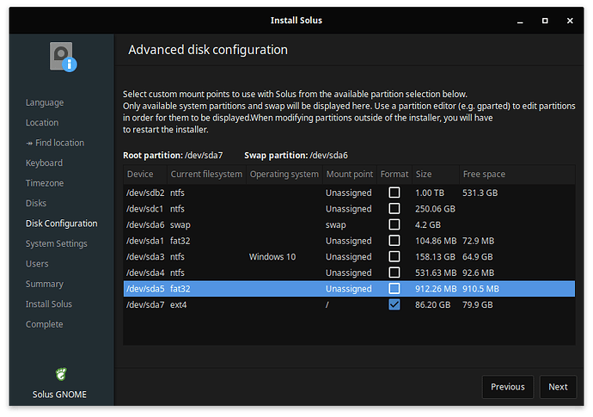Tick Format checkbox for /dev/sda5
This screenshot has width=593, height=417.
coord(394,288)
